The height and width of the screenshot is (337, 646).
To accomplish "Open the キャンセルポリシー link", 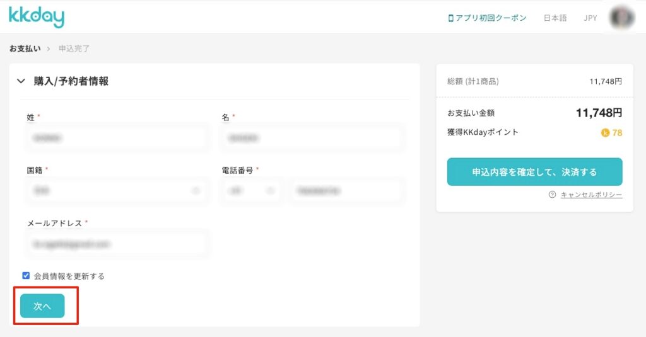I will tap(591, 195).
